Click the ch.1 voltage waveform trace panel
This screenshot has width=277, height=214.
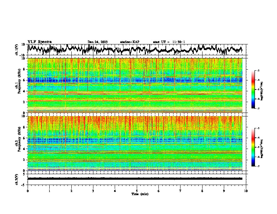point(137,50)
